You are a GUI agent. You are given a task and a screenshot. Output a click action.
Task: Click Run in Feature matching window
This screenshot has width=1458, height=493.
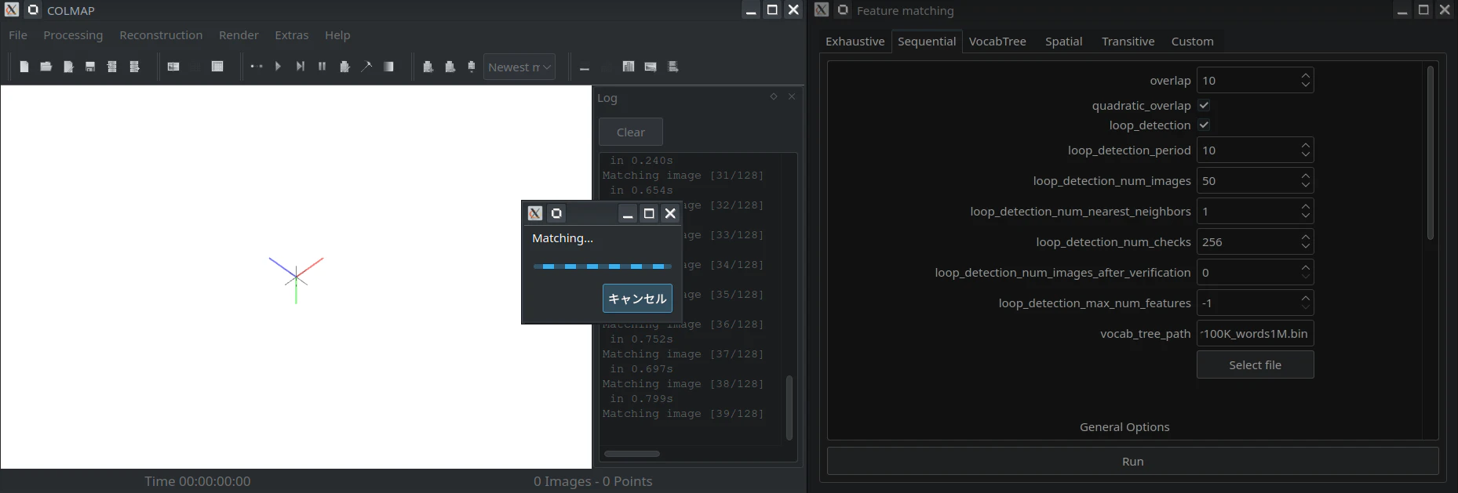pyautogui.click(x=1132, y=461)
